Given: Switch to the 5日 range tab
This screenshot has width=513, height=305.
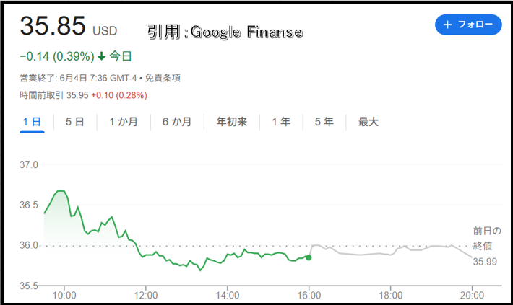Looking at the screenshot, I should click(75, 122).
